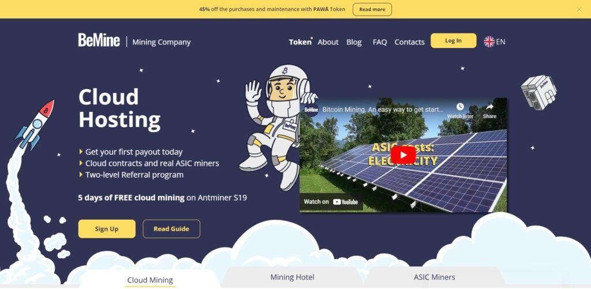Close the yellow promo banner

(579, 9)
